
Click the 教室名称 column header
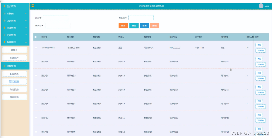[96, 37]
